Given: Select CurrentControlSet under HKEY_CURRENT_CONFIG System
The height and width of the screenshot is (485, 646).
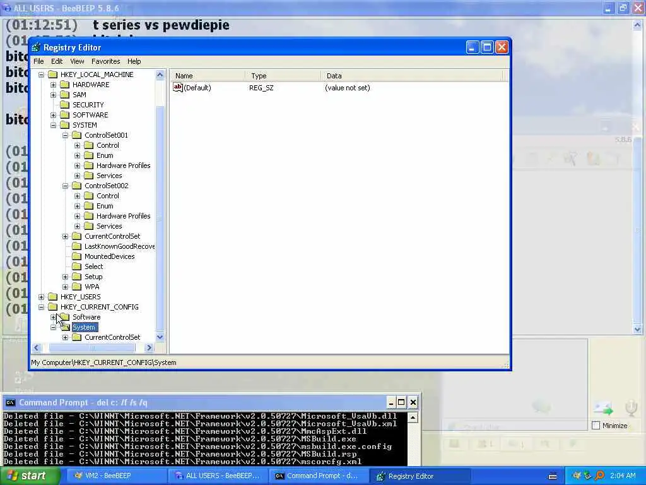Looking at the screenshot, I should tap(112, 337).
